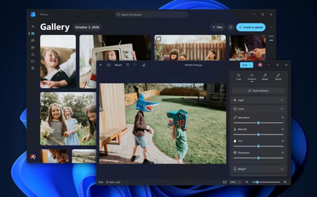Open the laughing child on couch thumbnail
This screenshot has height=197, width=317.
pyautogui.click(x=58, y=62)
